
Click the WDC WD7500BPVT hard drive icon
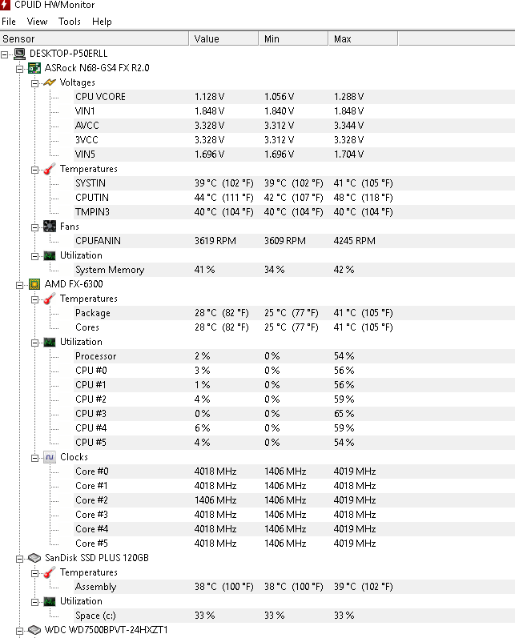[34, 630]
